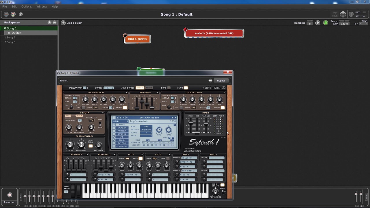This screenshot has height=208, width=370.
Task: Open the Mod Env 1 section dropdown
Action: 87,155
